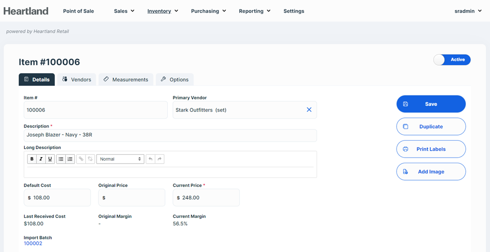Image resolution: width=490 pixels, height=252 pixels.
Task: Click the underline formatting icon
Action: tap(50, 159)
